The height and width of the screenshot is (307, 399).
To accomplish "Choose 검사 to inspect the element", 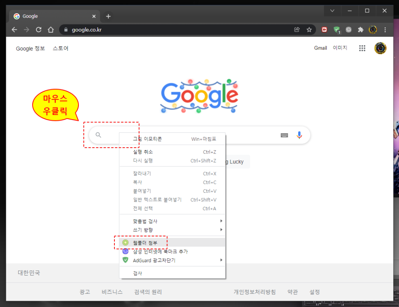I will [x=172, y=273].
